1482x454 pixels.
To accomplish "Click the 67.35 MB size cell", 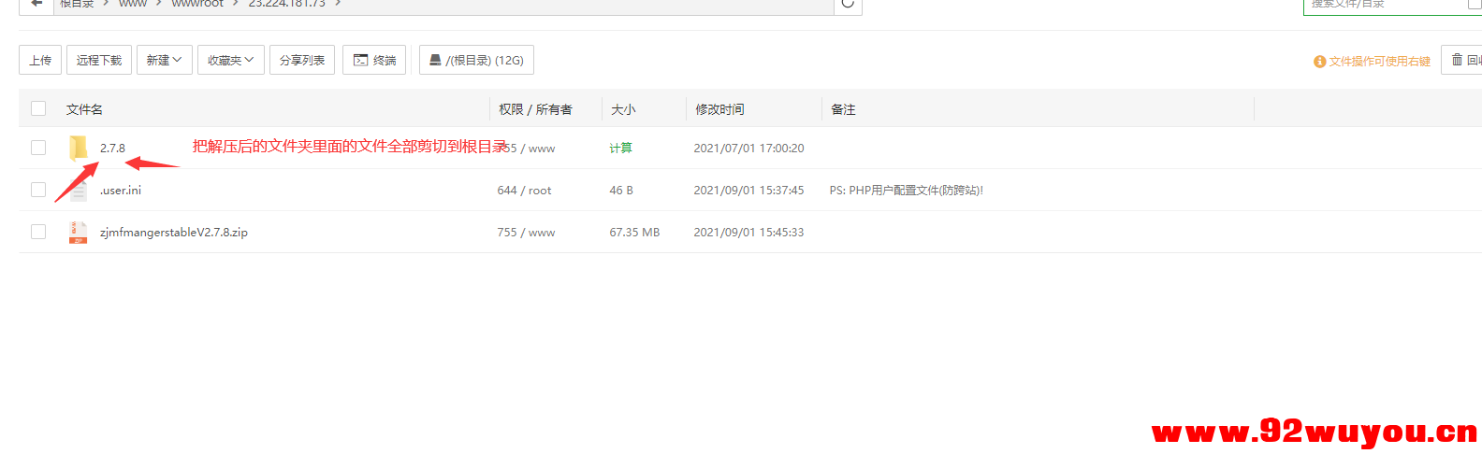I will [634, 232].
